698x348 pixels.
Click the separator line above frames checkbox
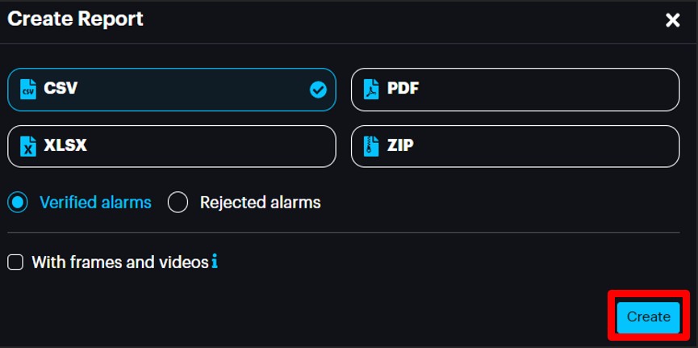tap(347, 233)
